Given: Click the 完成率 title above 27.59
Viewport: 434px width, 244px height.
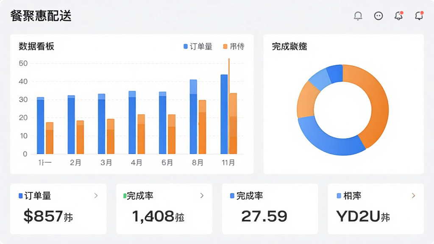Looking at the screenshot, I should tap(250, 196).
